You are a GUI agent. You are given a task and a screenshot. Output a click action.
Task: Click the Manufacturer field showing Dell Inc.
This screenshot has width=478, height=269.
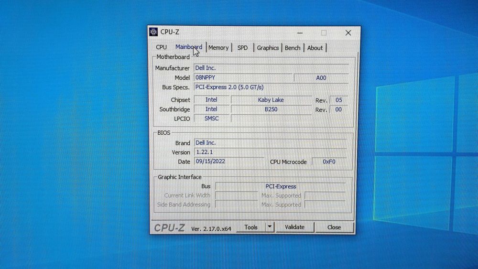(x=271, y=68)
